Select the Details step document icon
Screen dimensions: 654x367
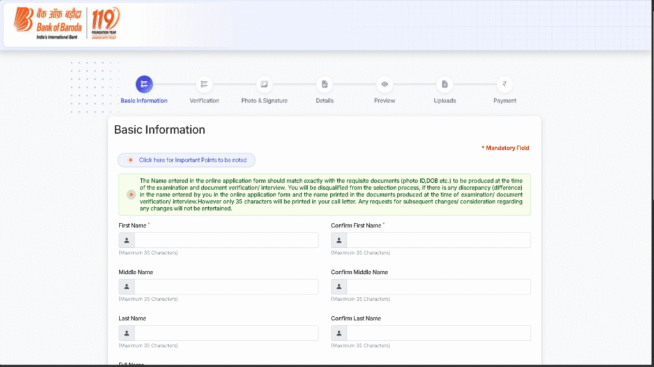click(324, 84)
